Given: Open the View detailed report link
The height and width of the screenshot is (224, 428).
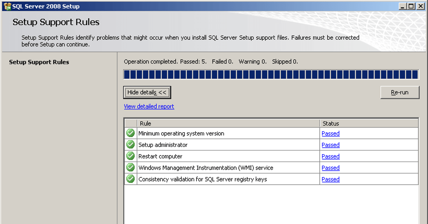Looking at the screenshot, I should 149,106.
